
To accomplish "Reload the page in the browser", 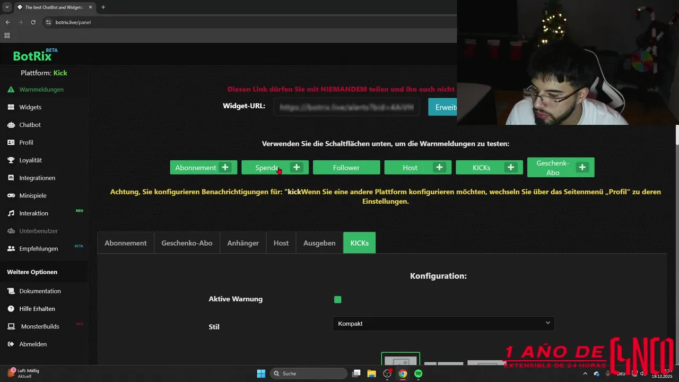I will point(33,22).
